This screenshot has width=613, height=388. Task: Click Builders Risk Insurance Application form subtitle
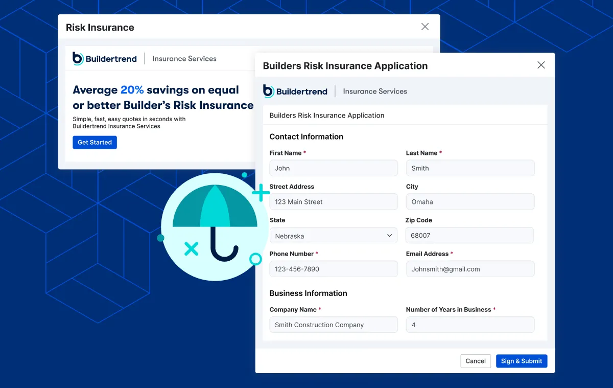[327, 116]
